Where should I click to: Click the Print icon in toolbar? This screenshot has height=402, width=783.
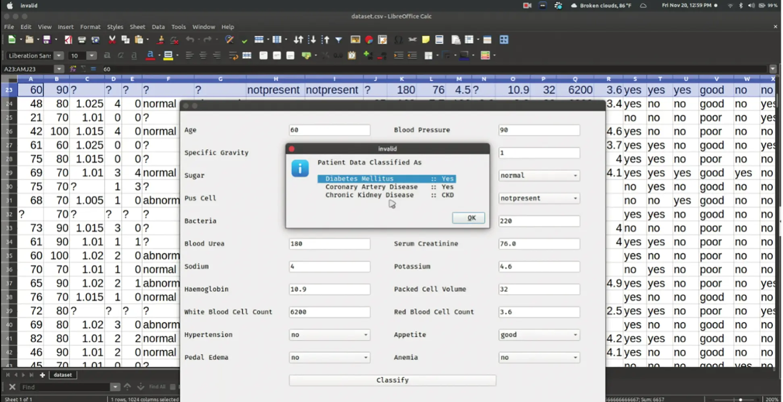click(82, 40)
